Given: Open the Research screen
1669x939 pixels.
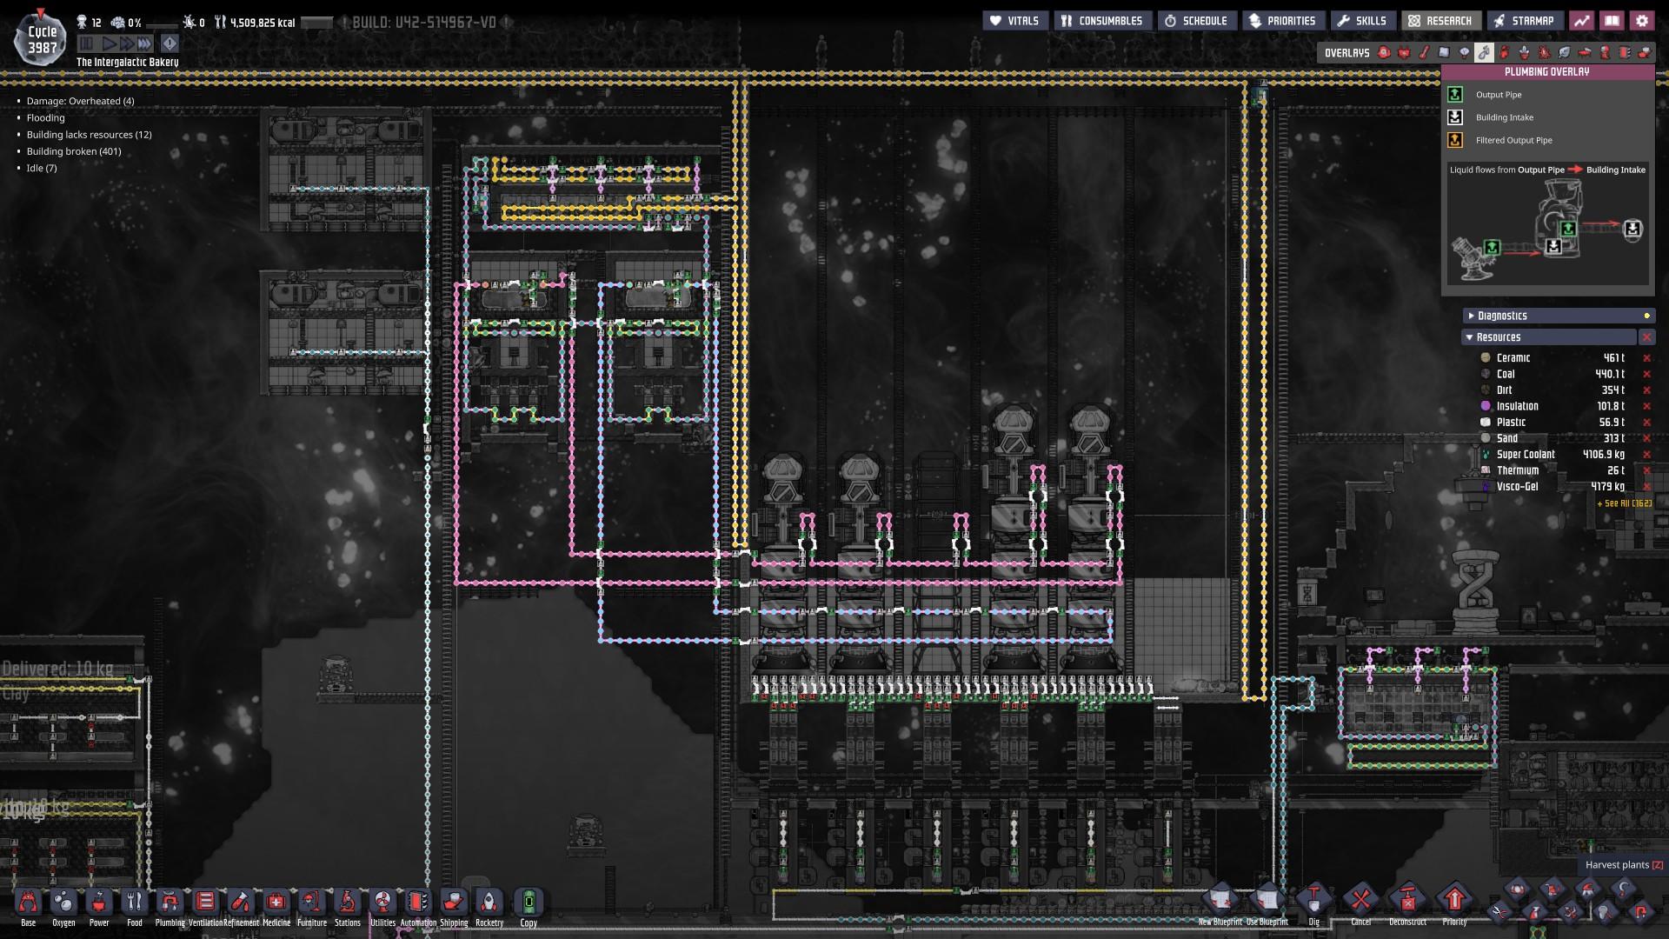Looking at the screenshot, I should click(1440, 21).
